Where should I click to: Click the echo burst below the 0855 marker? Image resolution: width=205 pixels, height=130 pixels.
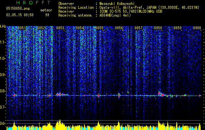98,96
